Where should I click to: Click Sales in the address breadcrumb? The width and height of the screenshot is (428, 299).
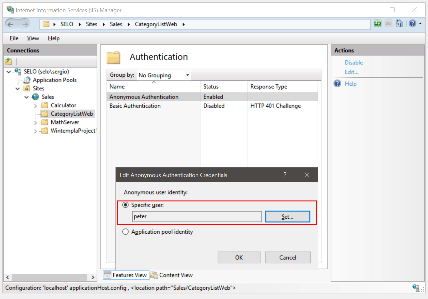pyautogui.click(x=116, y=24)
